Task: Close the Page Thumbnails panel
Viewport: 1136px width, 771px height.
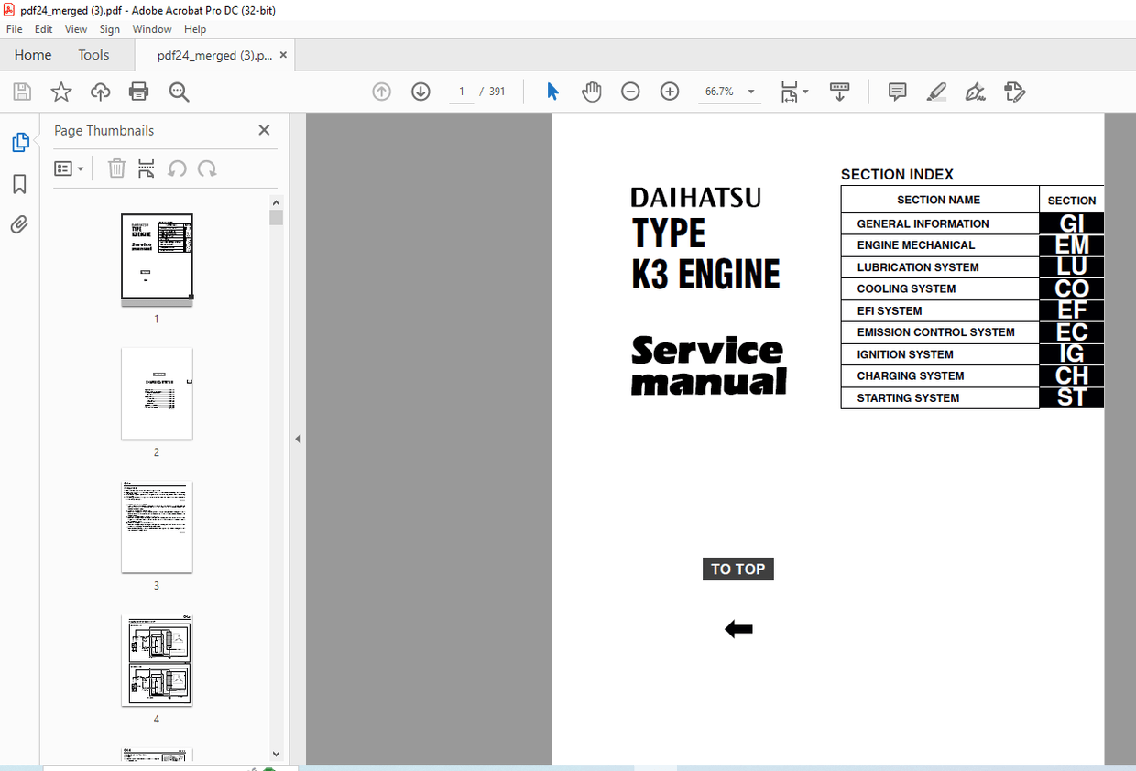Action: coord(264,130)
